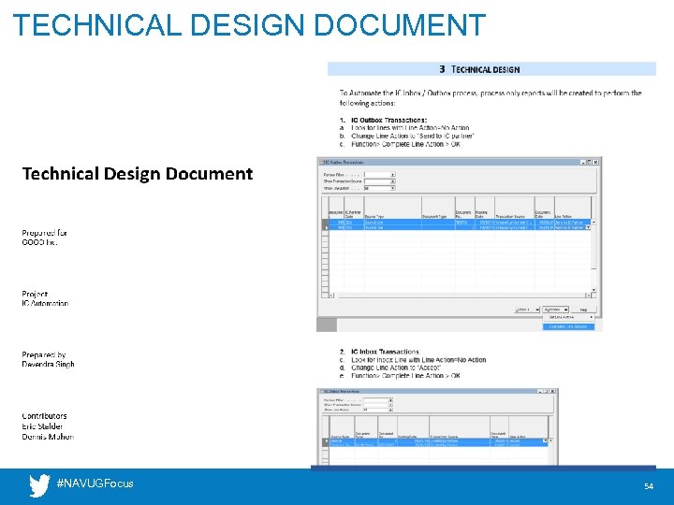The height and width of the screenshot is (505, 674).
Task: Open the Set Line Action submenu
Action: (568, 317)
